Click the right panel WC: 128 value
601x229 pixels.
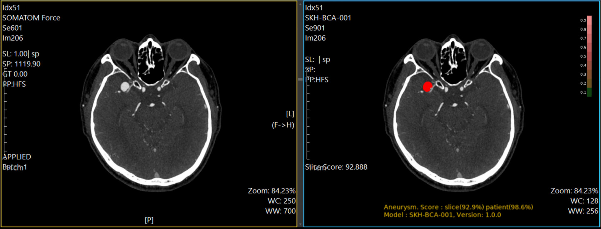[584, 201]
